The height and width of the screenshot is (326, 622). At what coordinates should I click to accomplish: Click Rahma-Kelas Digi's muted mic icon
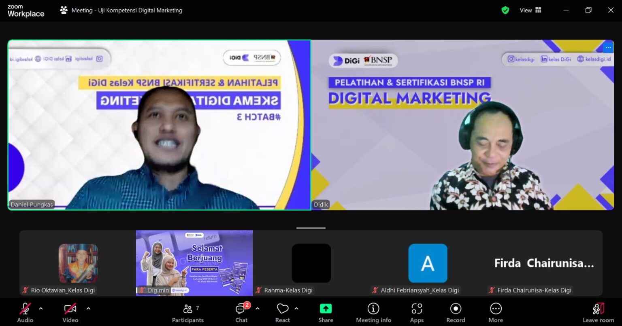259,290
